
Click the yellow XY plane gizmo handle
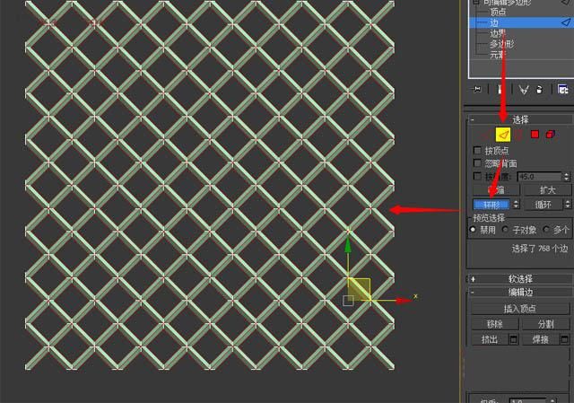pyautogui.click(x=359, y=289)
